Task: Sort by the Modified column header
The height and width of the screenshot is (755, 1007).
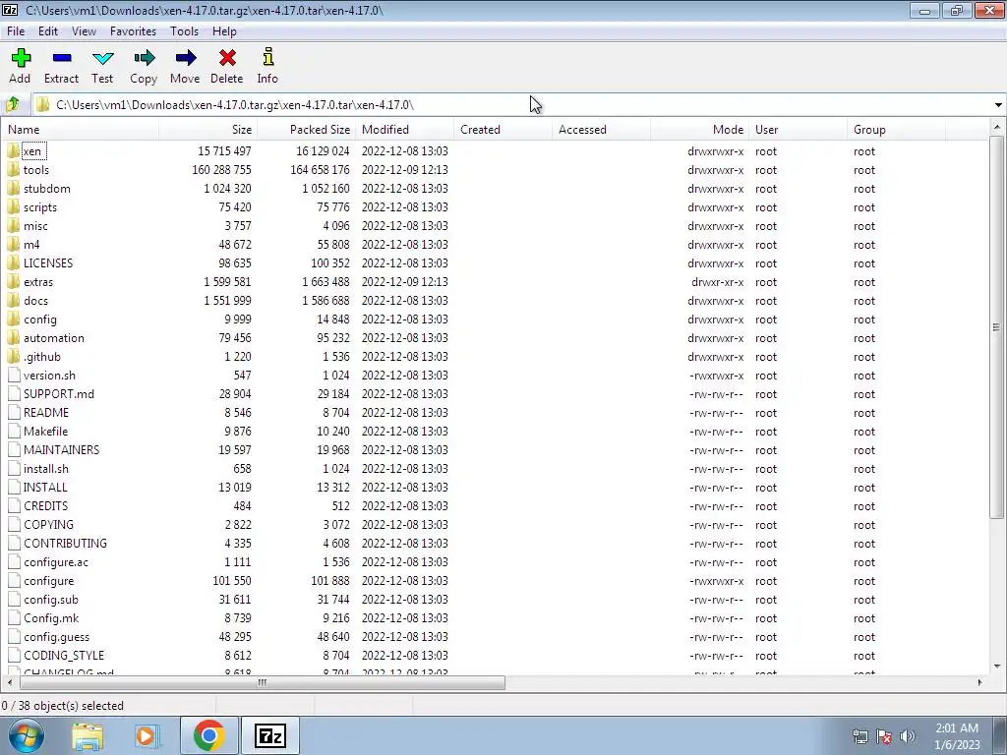Action: pos(404,129)
